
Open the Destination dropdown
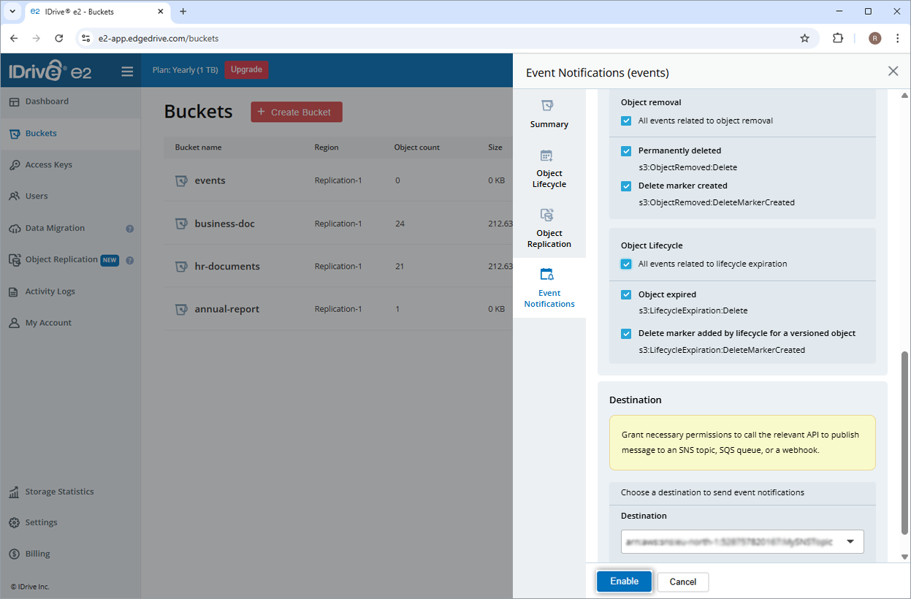point(742,541)
